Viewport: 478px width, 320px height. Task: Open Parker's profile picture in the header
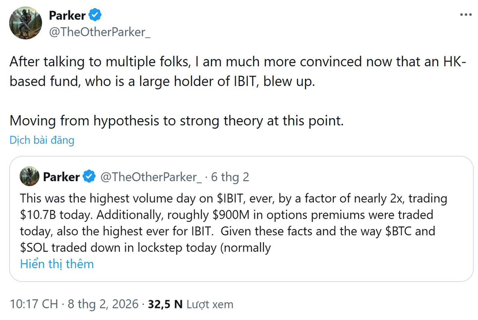pos(27,23)
